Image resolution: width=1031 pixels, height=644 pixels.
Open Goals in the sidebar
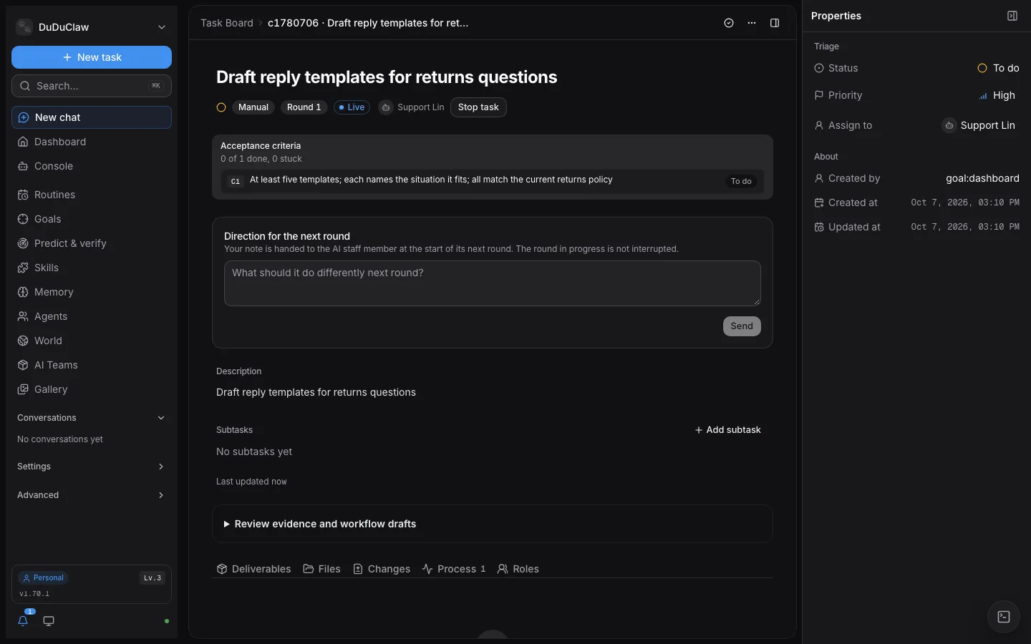point(92,219)
